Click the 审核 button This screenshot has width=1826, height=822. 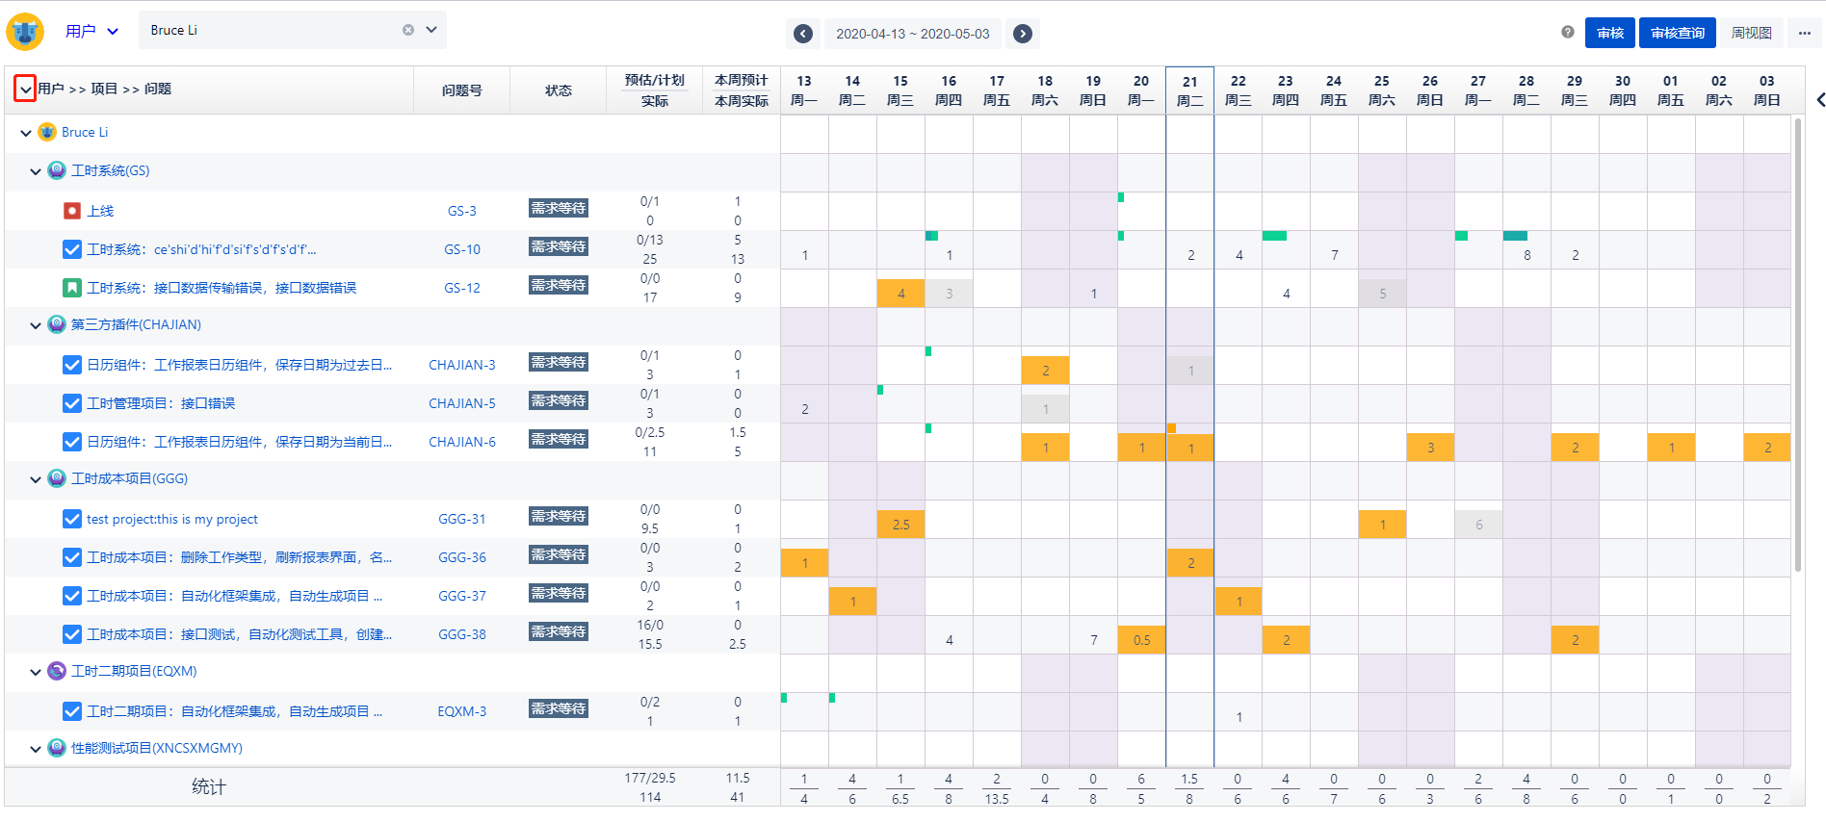click(1609, 33)
